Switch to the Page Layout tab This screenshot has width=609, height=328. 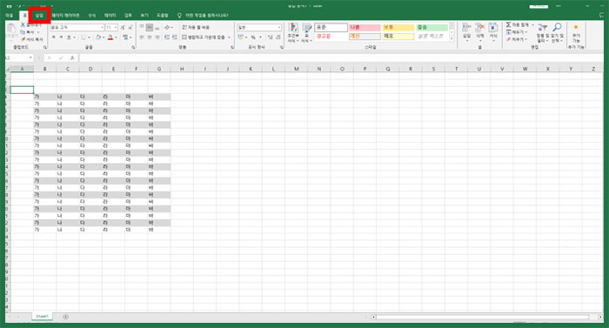65,16
